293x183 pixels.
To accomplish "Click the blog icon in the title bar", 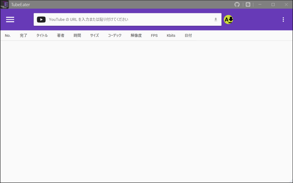I will tap(248, 4).
